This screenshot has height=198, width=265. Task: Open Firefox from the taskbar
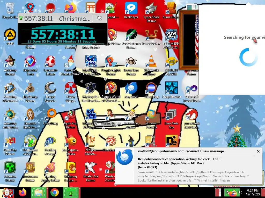23,193
